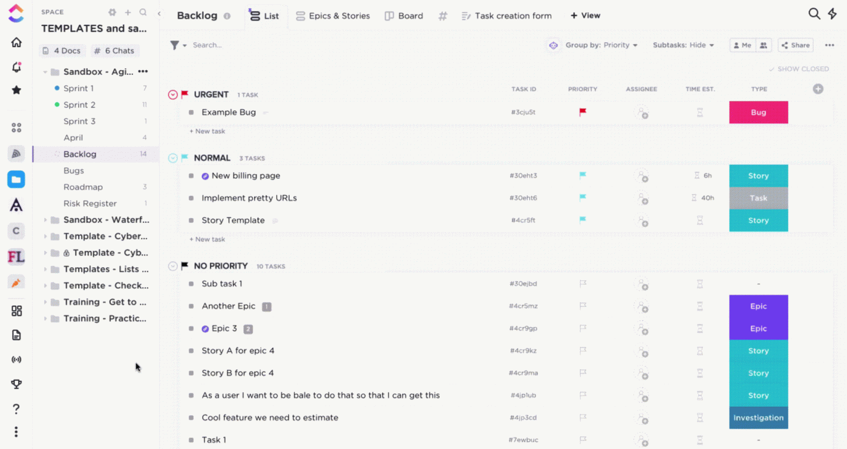Open the Notifications bell
Screen dimensions: 847x449
16,66
